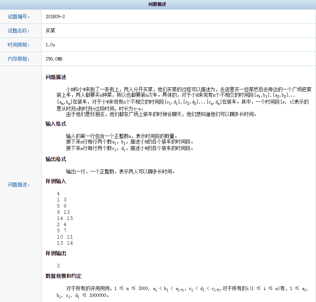Click the 时间限制 row label
The width and height of the screenshot is (316, 302).
(x=18, y=44)
